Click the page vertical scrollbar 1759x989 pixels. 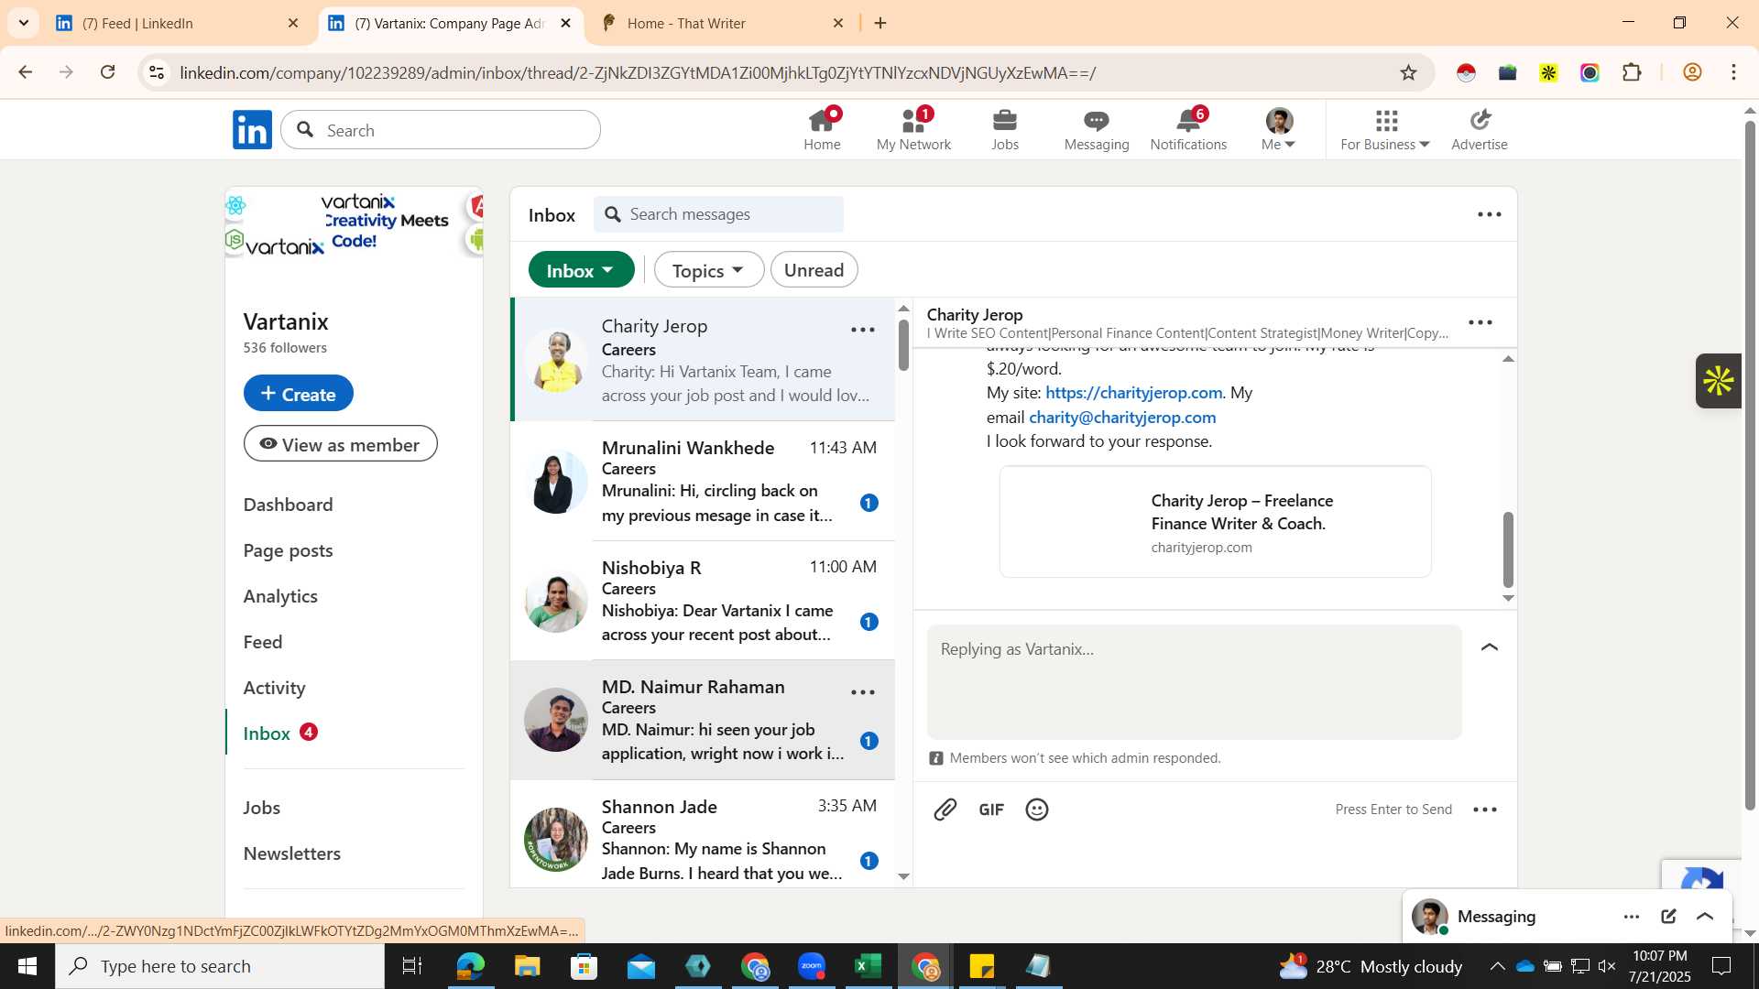tap(1749, 466)
